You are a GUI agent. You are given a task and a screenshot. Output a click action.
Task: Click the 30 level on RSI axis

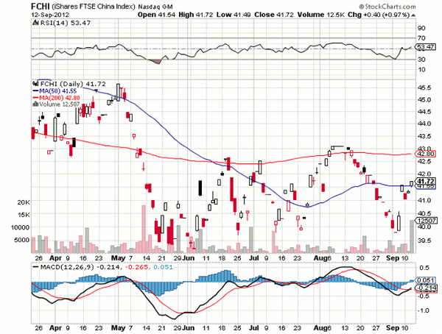[421, 60]
